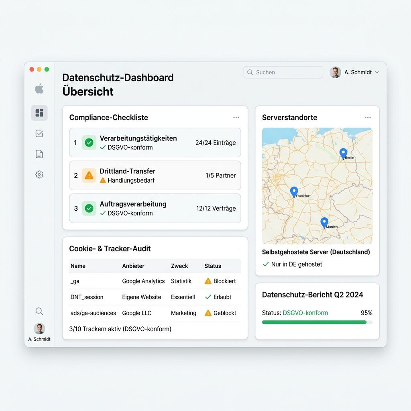Select the Berlin map pin
The image size is (411, 411).
344,154
